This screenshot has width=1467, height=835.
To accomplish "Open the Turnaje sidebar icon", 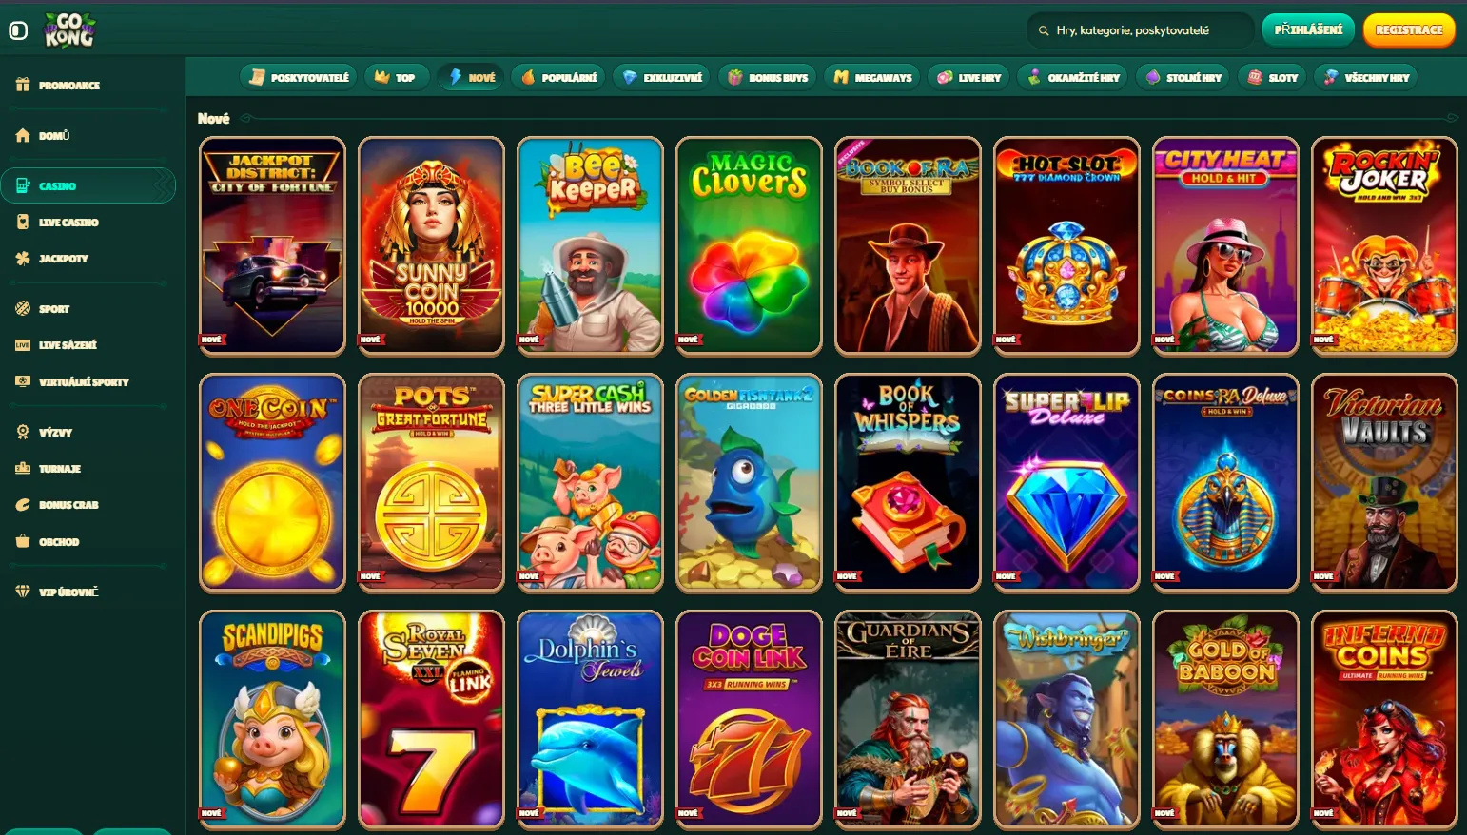I will click(x=23, y=468).
